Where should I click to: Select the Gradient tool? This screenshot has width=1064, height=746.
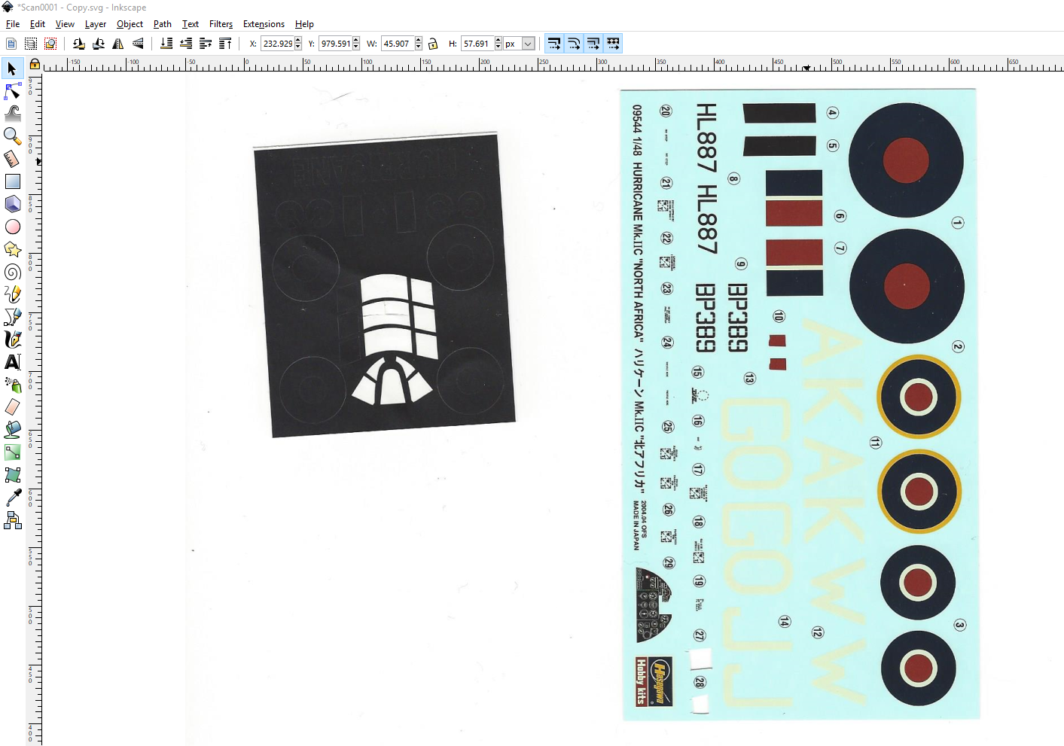click(x=12, y=452)
